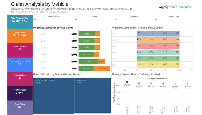Click the 17.69% dark blue distance dot
This screenshot has height=115, width=202.
127,82
